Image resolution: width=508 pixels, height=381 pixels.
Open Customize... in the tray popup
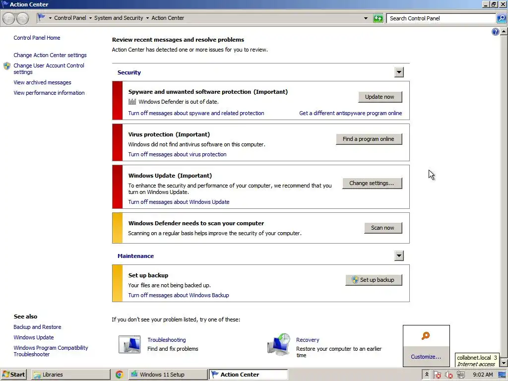[426, 357]
